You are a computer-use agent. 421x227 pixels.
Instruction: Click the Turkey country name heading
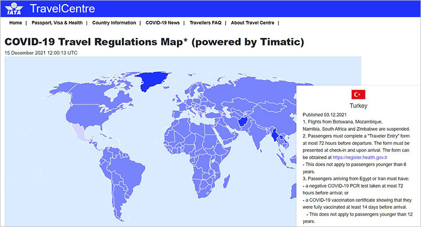pyautogui.click(x=359, y=106)
